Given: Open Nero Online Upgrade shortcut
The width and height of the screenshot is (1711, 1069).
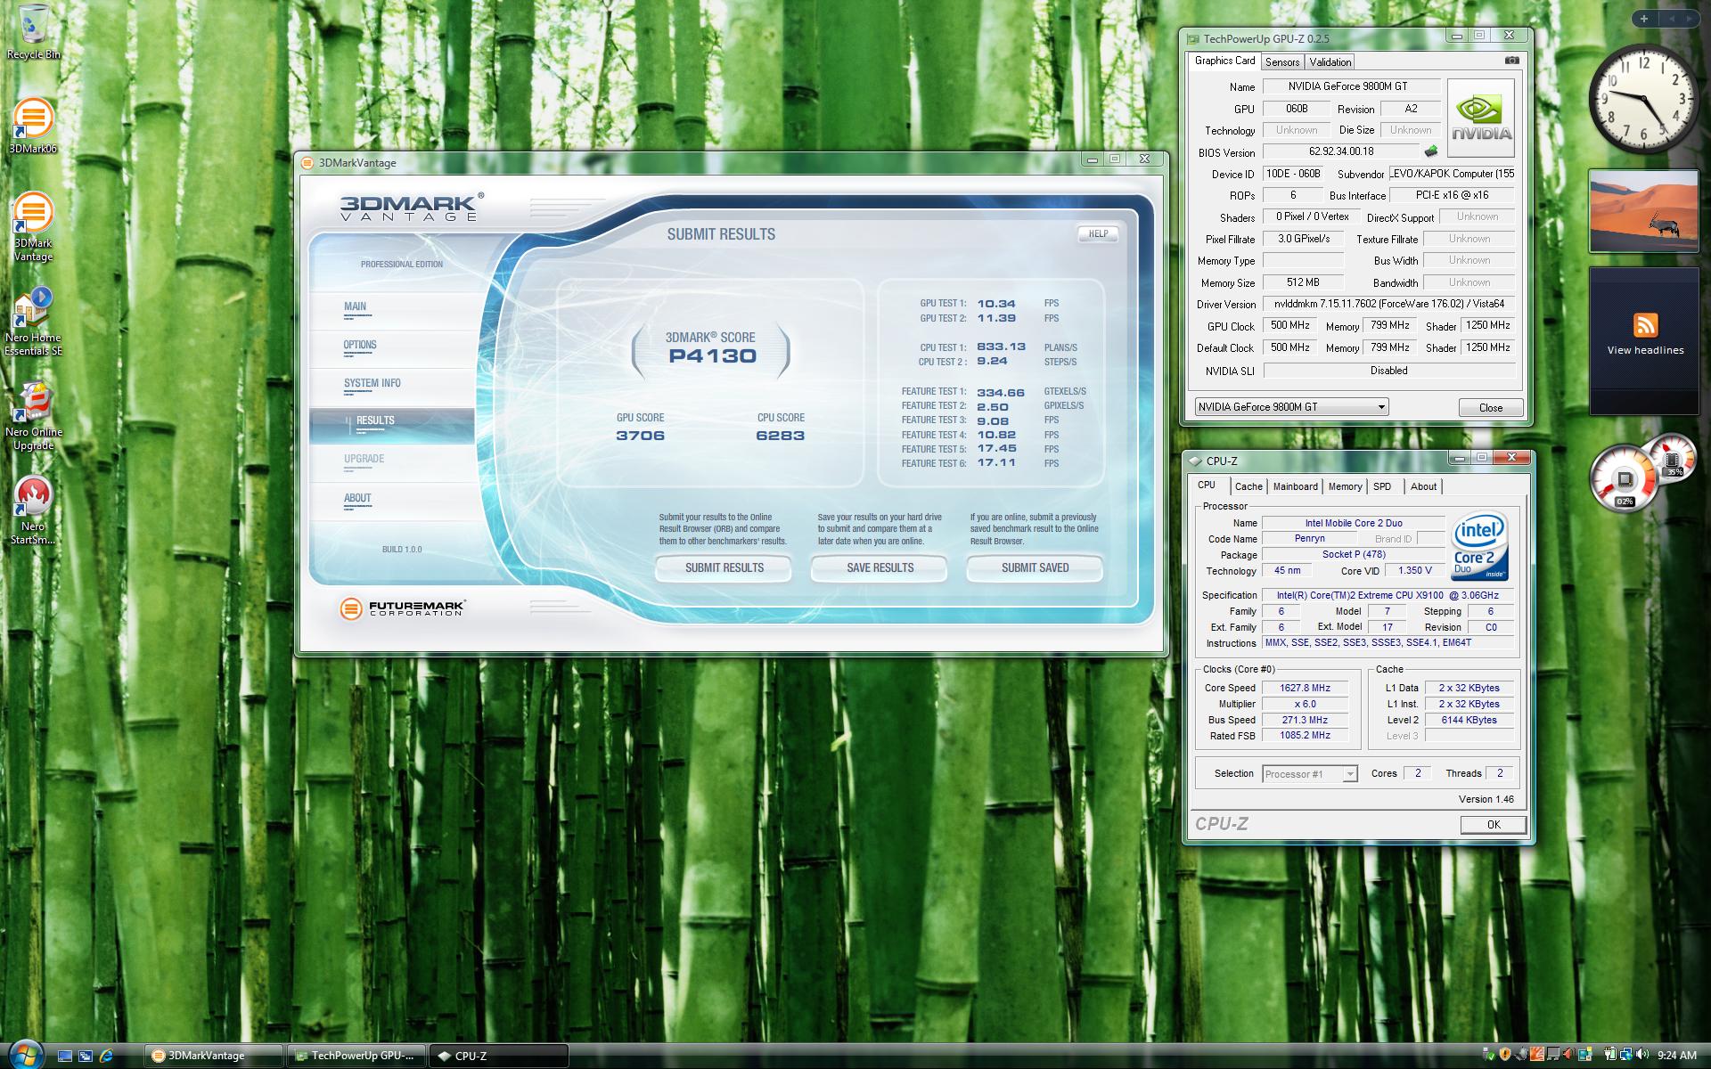Looking at the screenshot, I should point(33,416).
